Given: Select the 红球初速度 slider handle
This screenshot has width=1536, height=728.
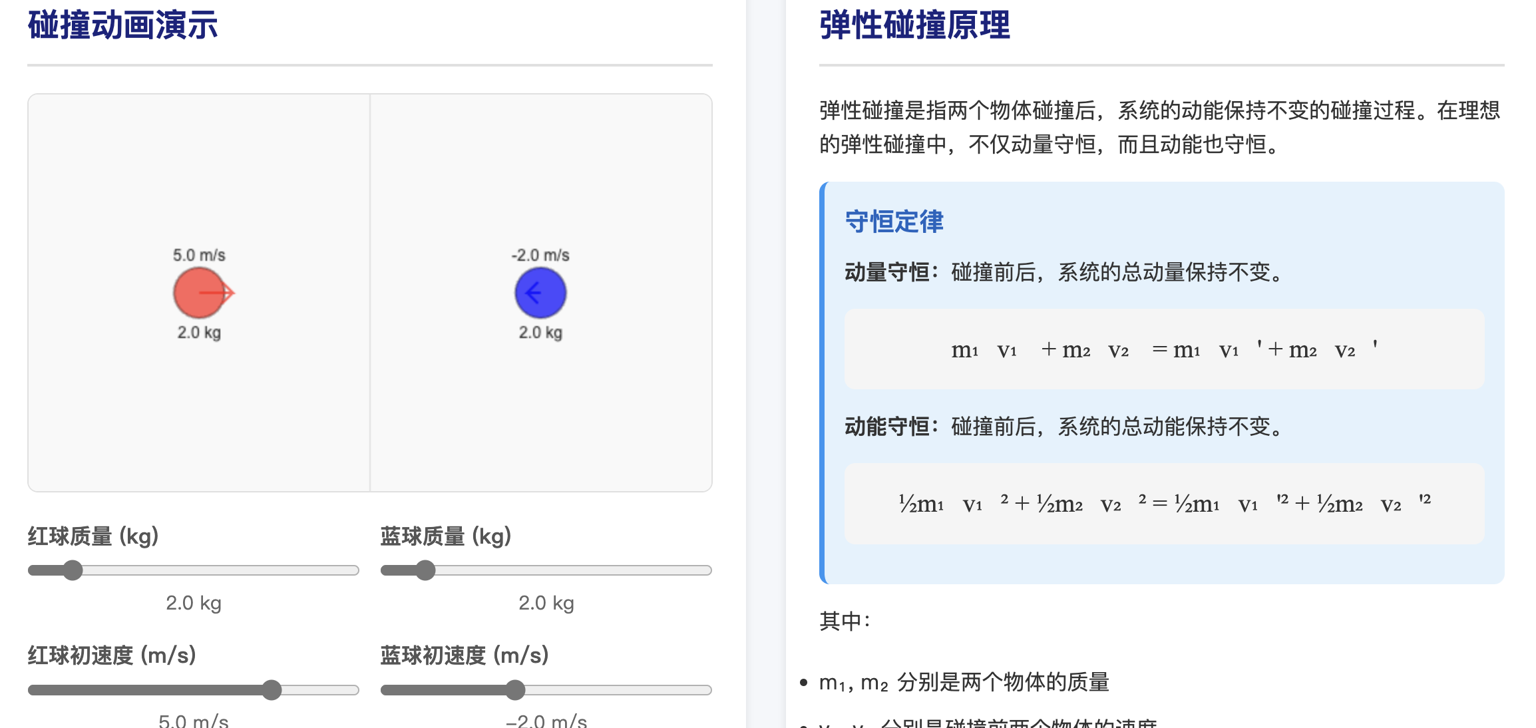Looking at the screenshot, I should [272, 691].
